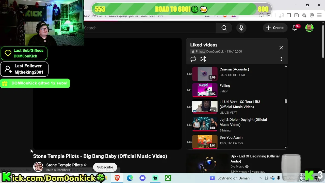
Task: Click the find-in-page toolbar icon
Action: pos(269,16)
